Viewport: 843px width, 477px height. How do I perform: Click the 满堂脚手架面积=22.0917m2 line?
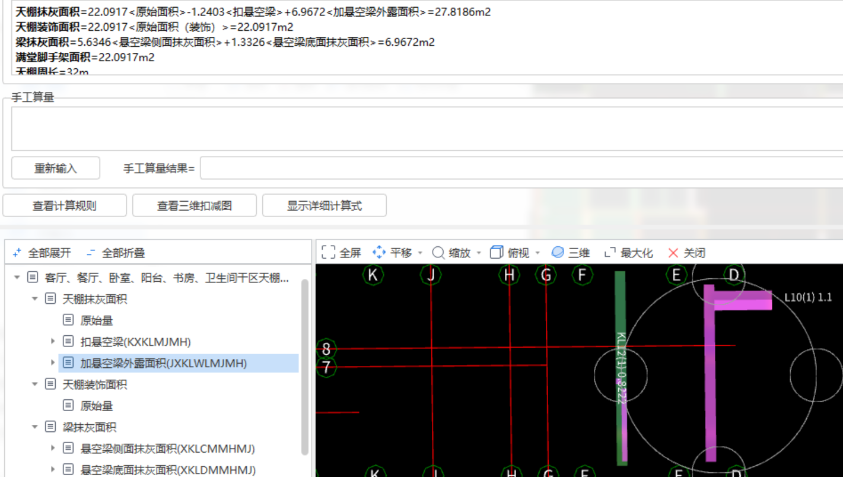[x=85, y=58]
